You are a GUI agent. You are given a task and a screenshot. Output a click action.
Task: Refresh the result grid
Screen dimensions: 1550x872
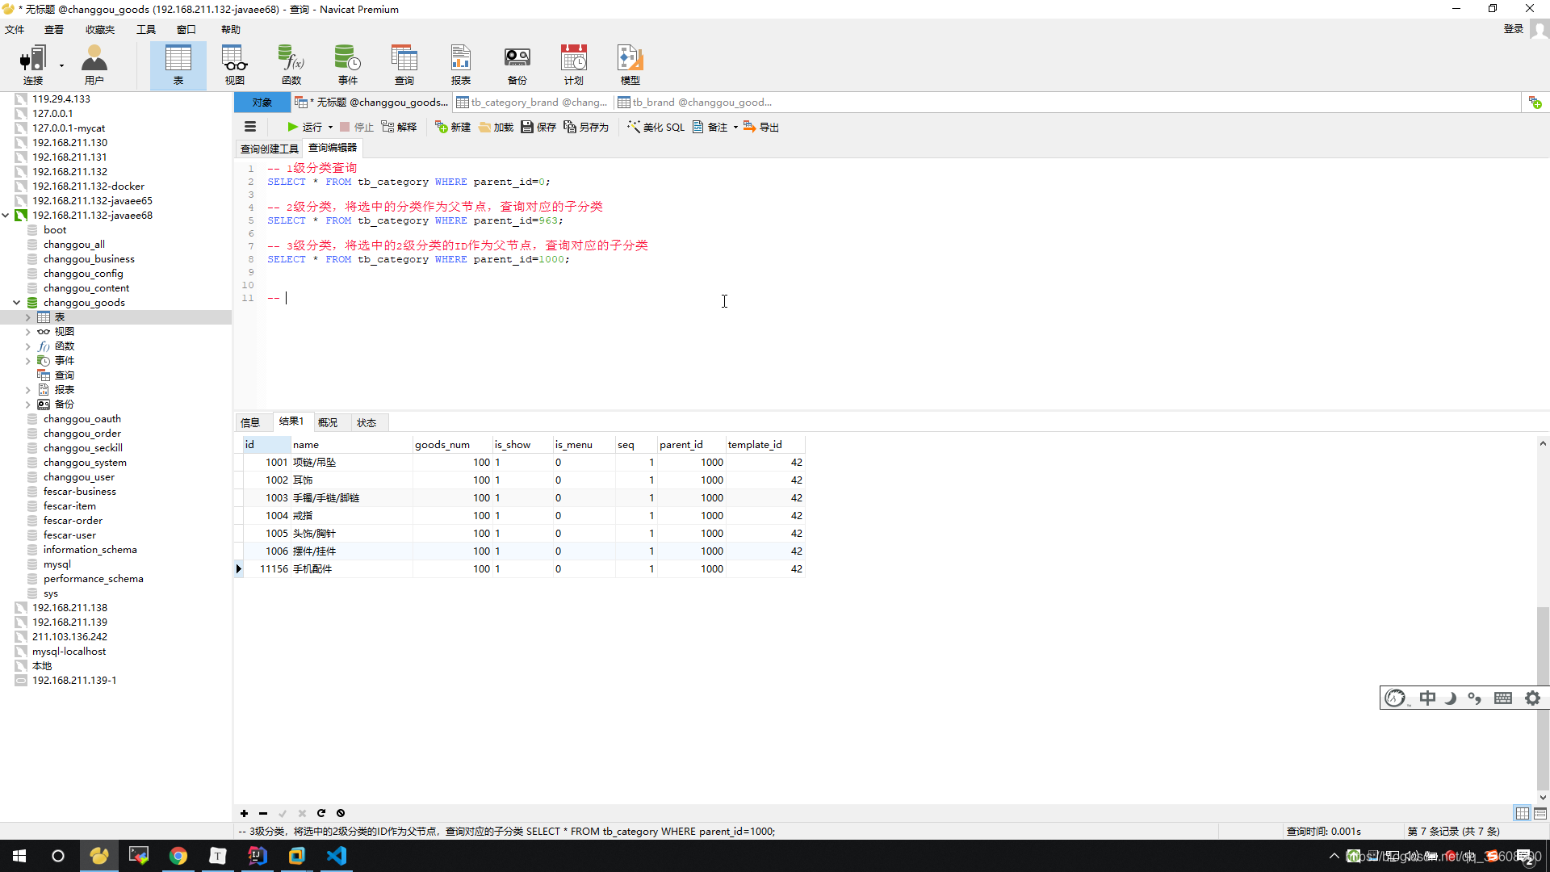point(321,813)
